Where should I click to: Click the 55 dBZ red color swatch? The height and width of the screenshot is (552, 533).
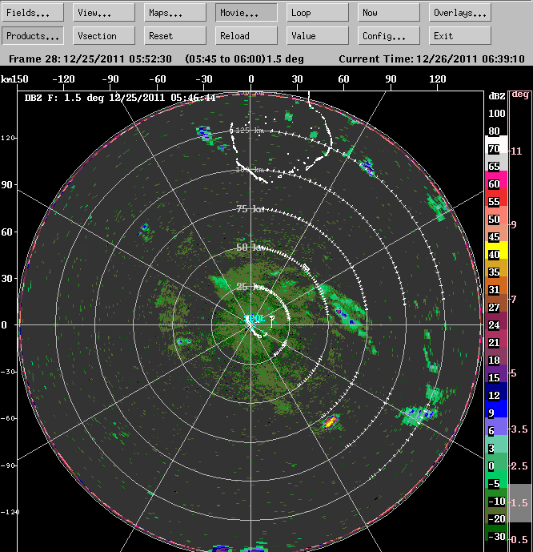(x=496, y=198)
